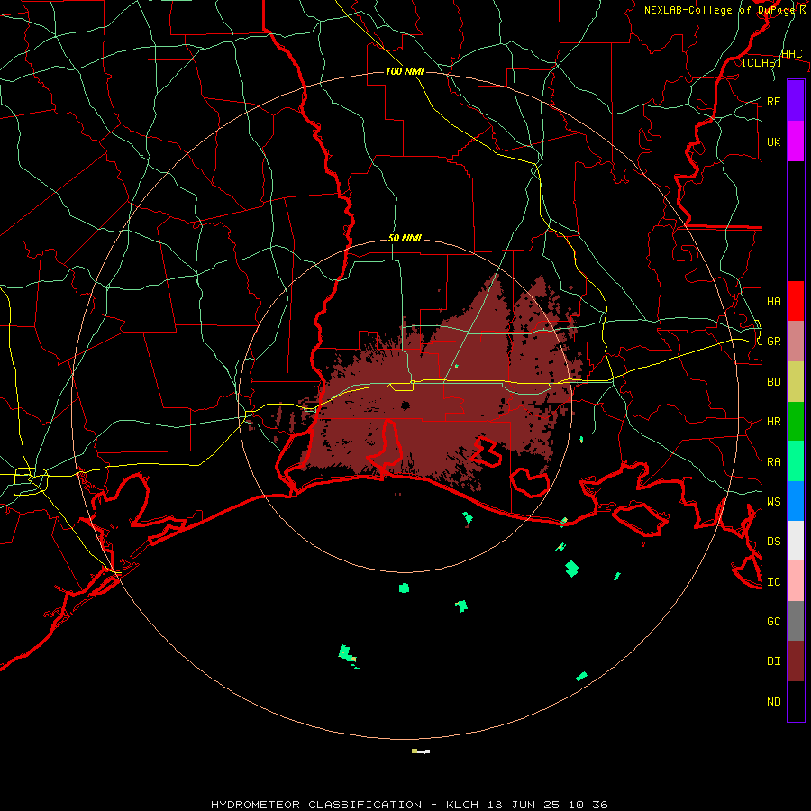Viewport: 811px width, 811px height.
Task: Click the WS legend label
Action: point(773,501)
